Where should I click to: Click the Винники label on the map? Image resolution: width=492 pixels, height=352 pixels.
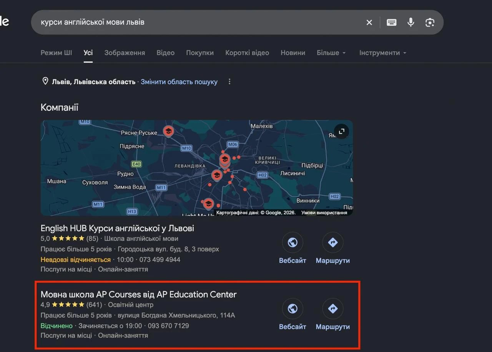point(308,200)
